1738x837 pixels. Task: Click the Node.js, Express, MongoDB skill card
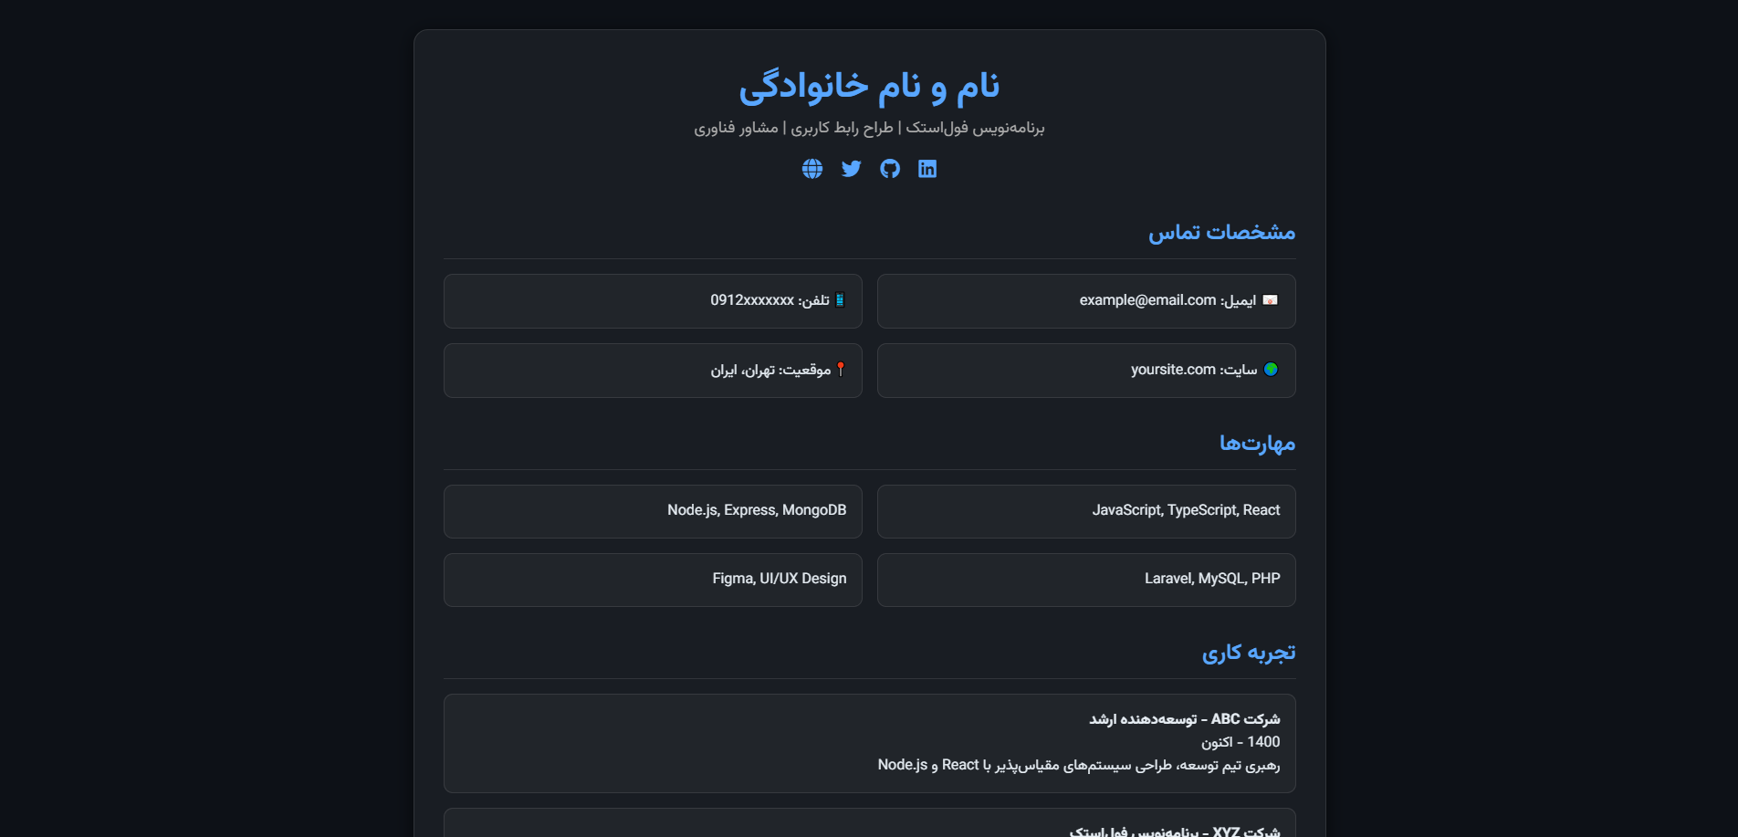[653, 511]
